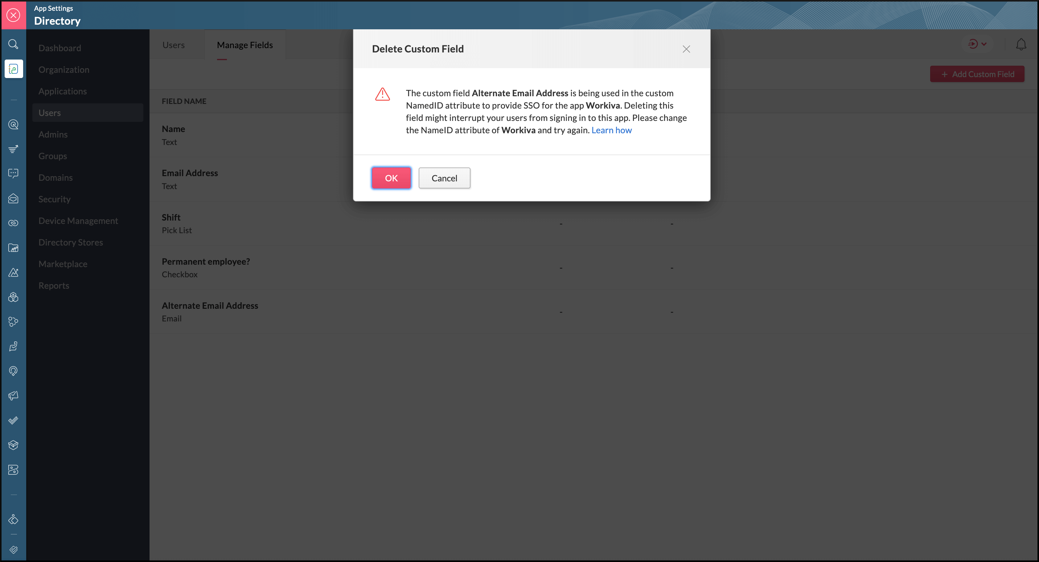Open the horseshoe magnet-shaped app icon
The width and height of the screenshot is (1039, 562).
(13, 371)
